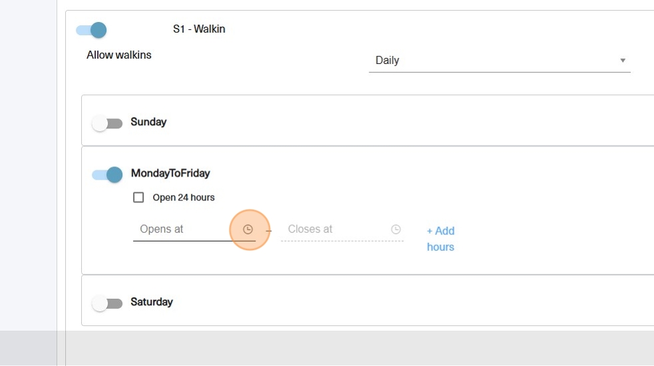Open the time picker clock for Opens at
Image resolution: width=654 pixels, height=366 pixels.
tap(248, 230)
